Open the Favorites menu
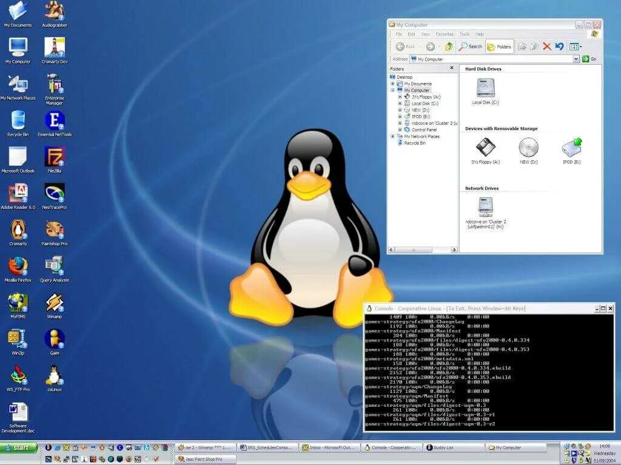 (445, 34)
